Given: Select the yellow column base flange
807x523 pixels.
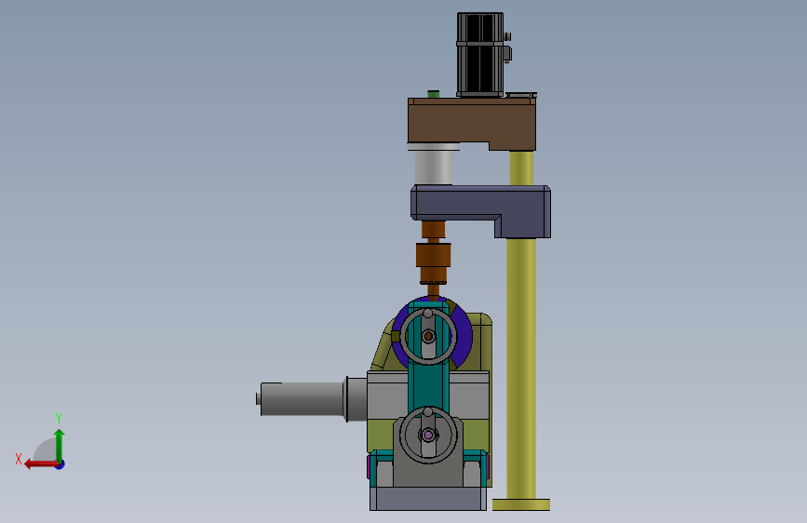Looking at the screenshot, I should tap(521, 504).
